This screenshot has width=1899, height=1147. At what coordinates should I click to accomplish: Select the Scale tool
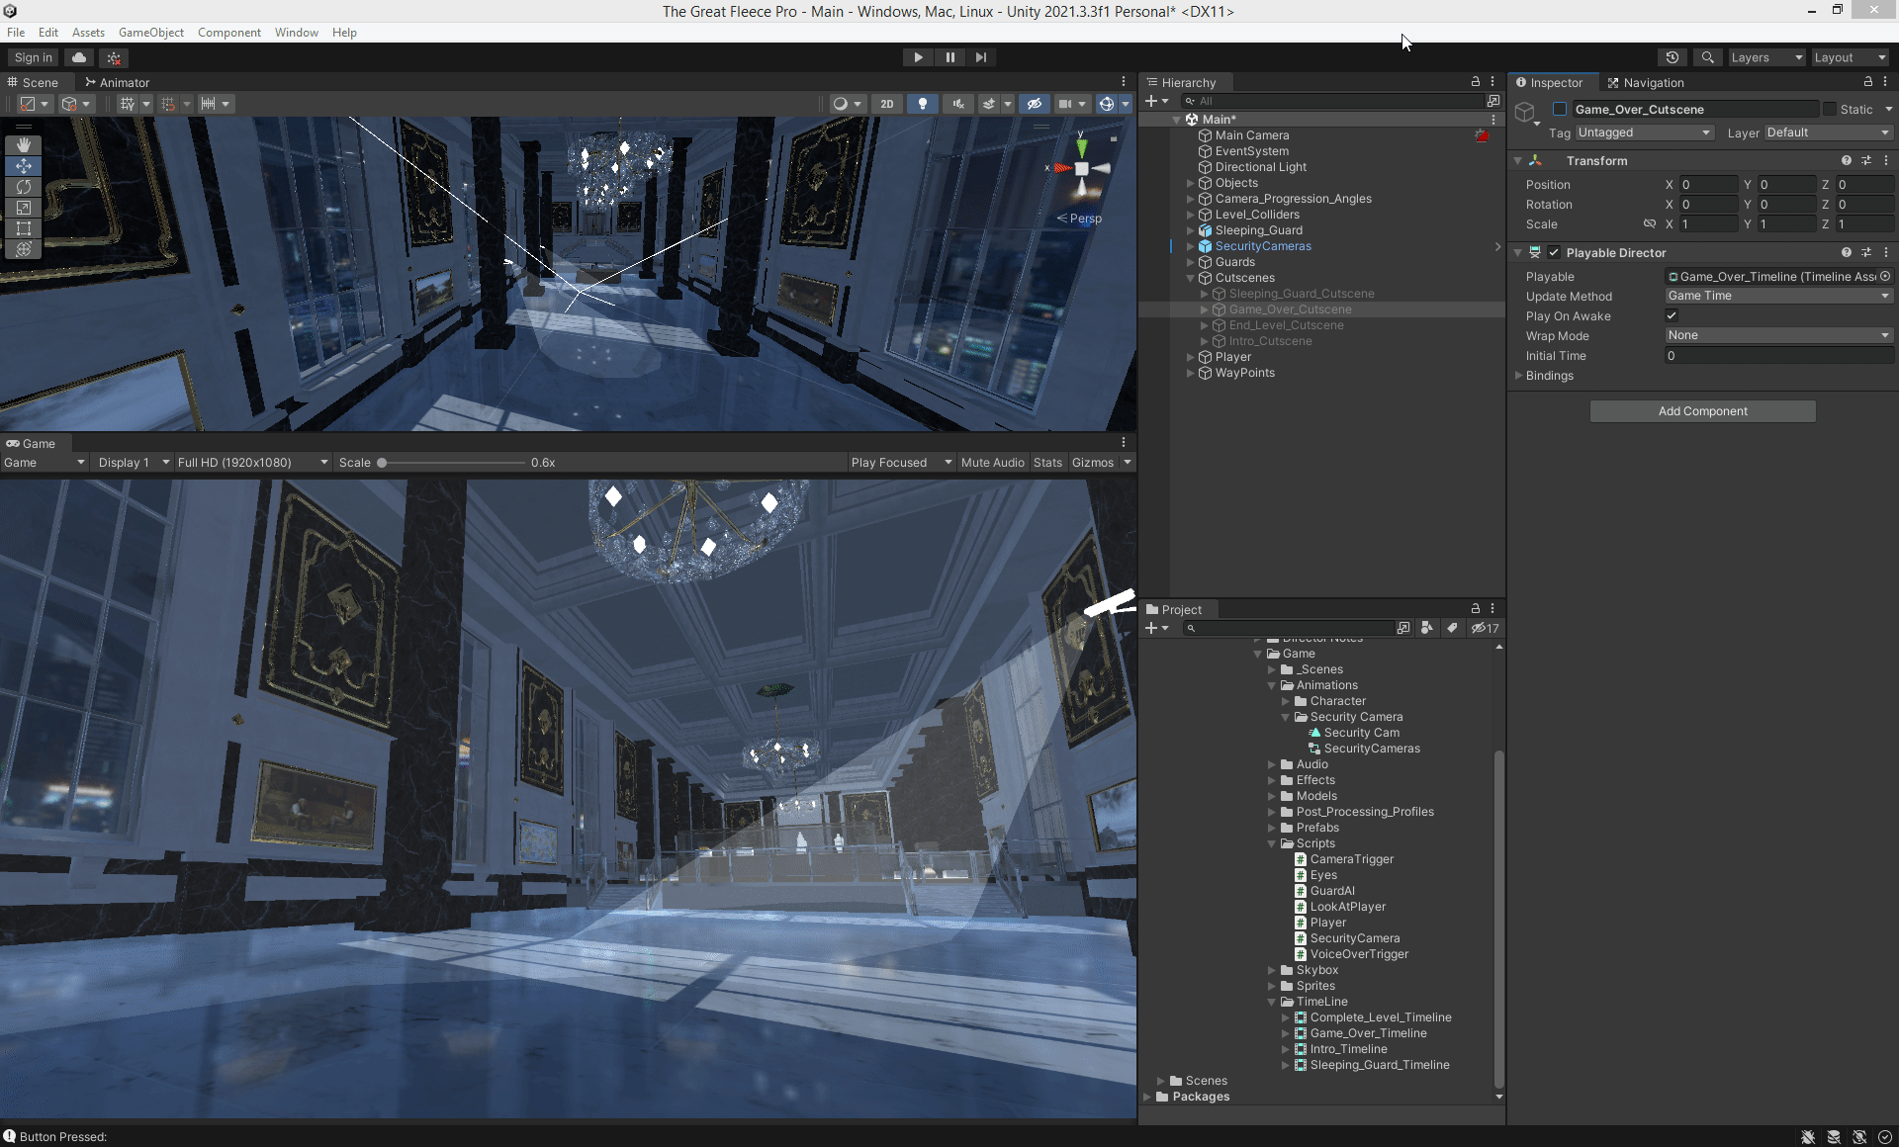pos(24,208)
